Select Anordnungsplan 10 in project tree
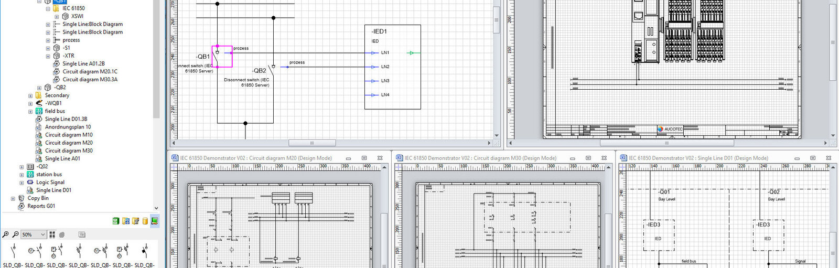The width and height of the screenshot is (839, 268). (68, 127)
